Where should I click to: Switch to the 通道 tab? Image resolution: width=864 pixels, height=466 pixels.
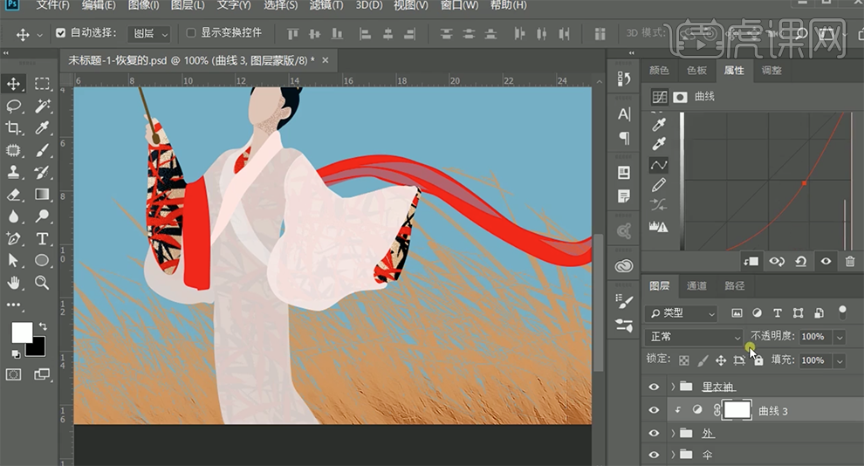click(x=696, y=285)
